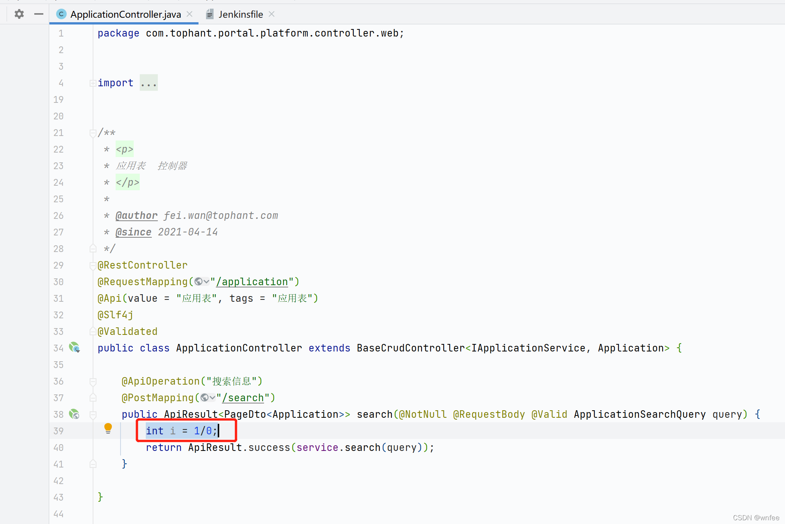Open the "/application" URL mapping link
The width and height of the screenshot is (785, 524).
point(252,282)
